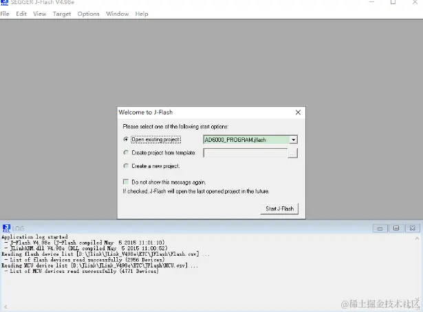Click the log scrollbar up arrow
This screenshot has height=312, width=423.
[x=417, y=239]
